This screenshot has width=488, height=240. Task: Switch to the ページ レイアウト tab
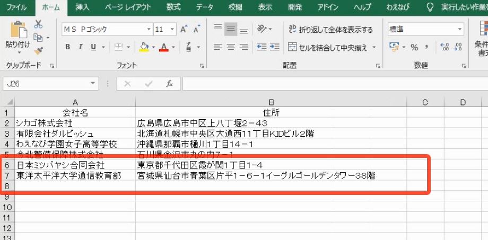[128, 7]
